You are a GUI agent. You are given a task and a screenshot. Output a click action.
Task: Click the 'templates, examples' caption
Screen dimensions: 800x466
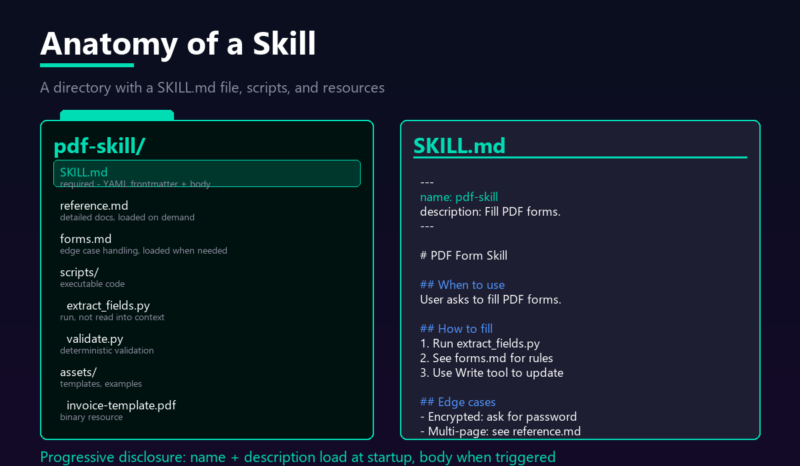[x=101, y=384]
